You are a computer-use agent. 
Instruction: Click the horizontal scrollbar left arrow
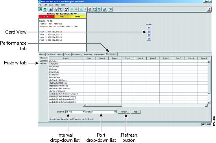click(x=85, y=105)
